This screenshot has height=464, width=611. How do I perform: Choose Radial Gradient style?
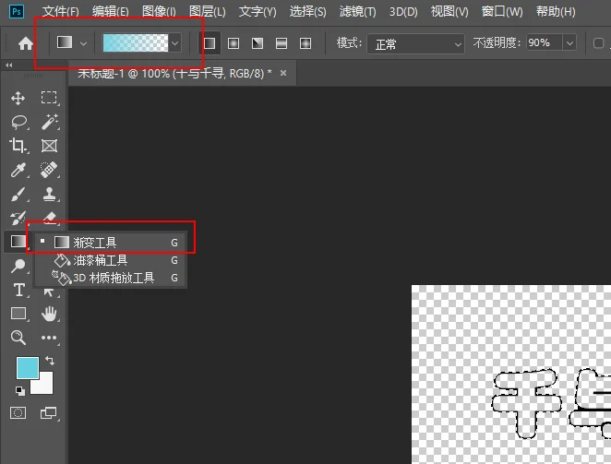(x=234, y=43)
